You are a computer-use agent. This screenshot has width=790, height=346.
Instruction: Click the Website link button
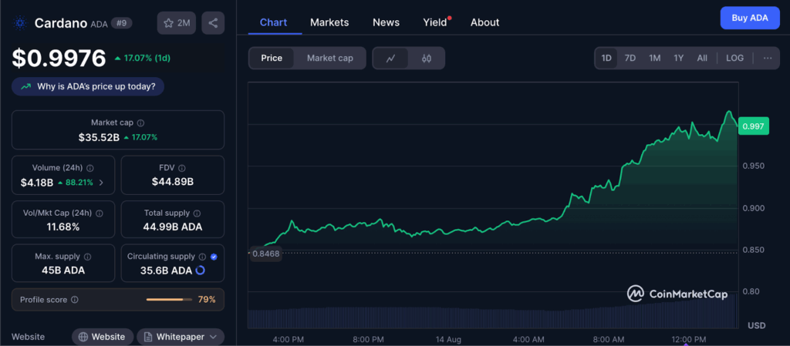(102, 337)
